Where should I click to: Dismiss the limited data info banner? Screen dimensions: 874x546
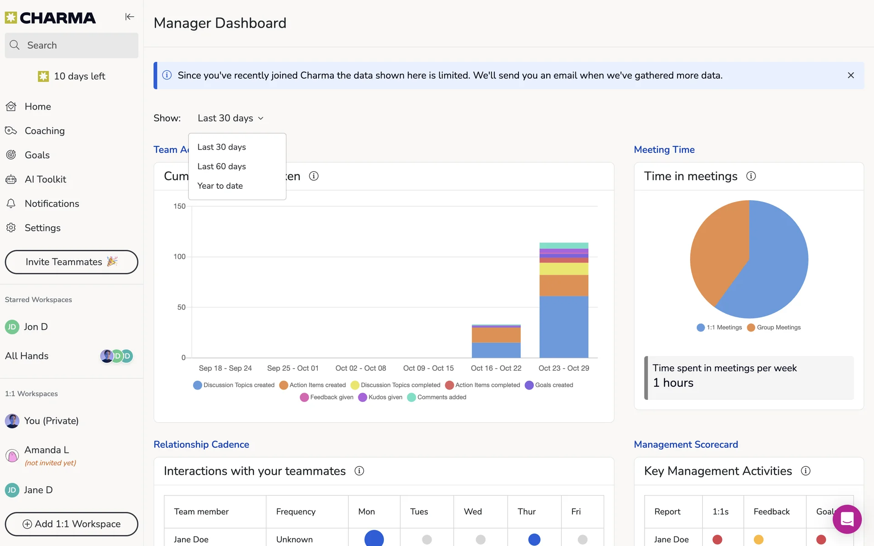point(850,76)
